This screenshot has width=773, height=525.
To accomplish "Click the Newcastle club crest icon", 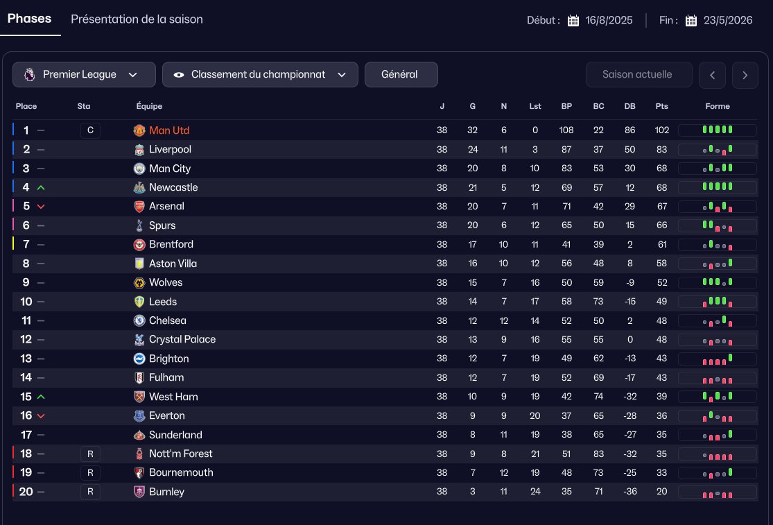I will pos(139,187).
